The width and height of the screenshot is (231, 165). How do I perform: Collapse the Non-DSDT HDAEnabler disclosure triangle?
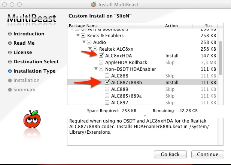(x=96, y=69)
